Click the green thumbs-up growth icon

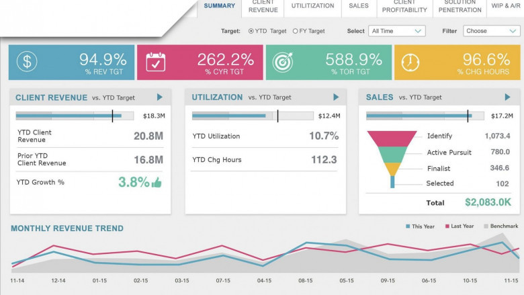click(157, 182)
